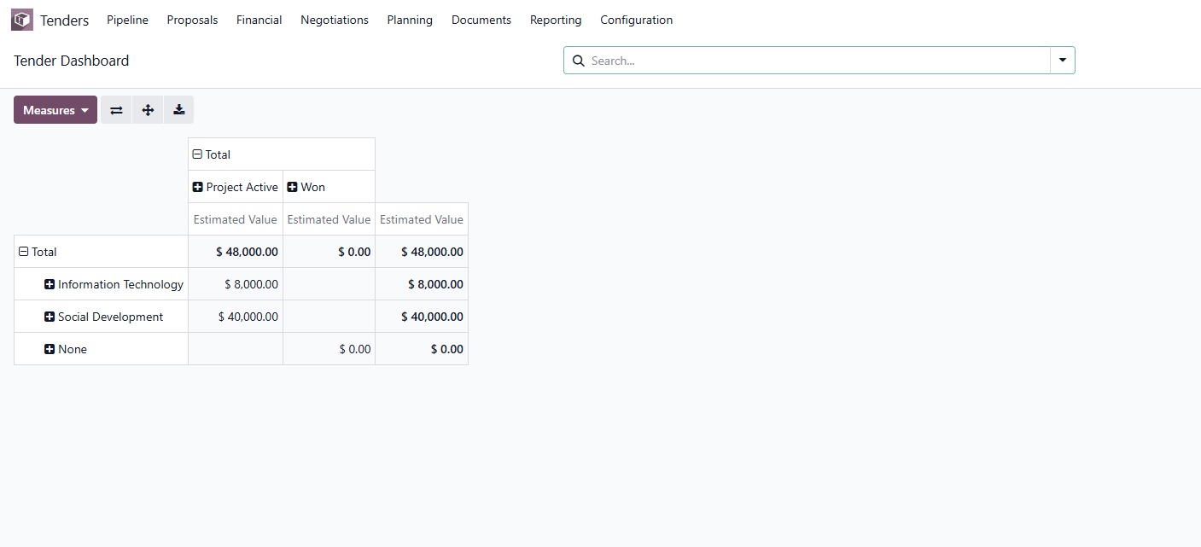Click the Tenders app logo icon
Screen dimensions: 1201x547
coord(22,20)
